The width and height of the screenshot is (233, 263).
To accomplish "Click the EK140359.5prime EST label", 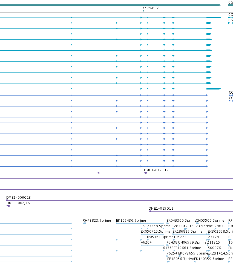I will click(x=209, y=259).
